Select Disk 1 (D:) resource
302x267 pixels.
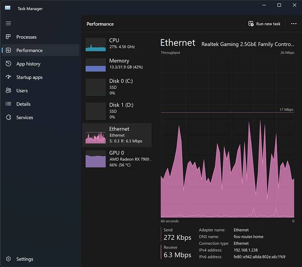coord(117,111)
